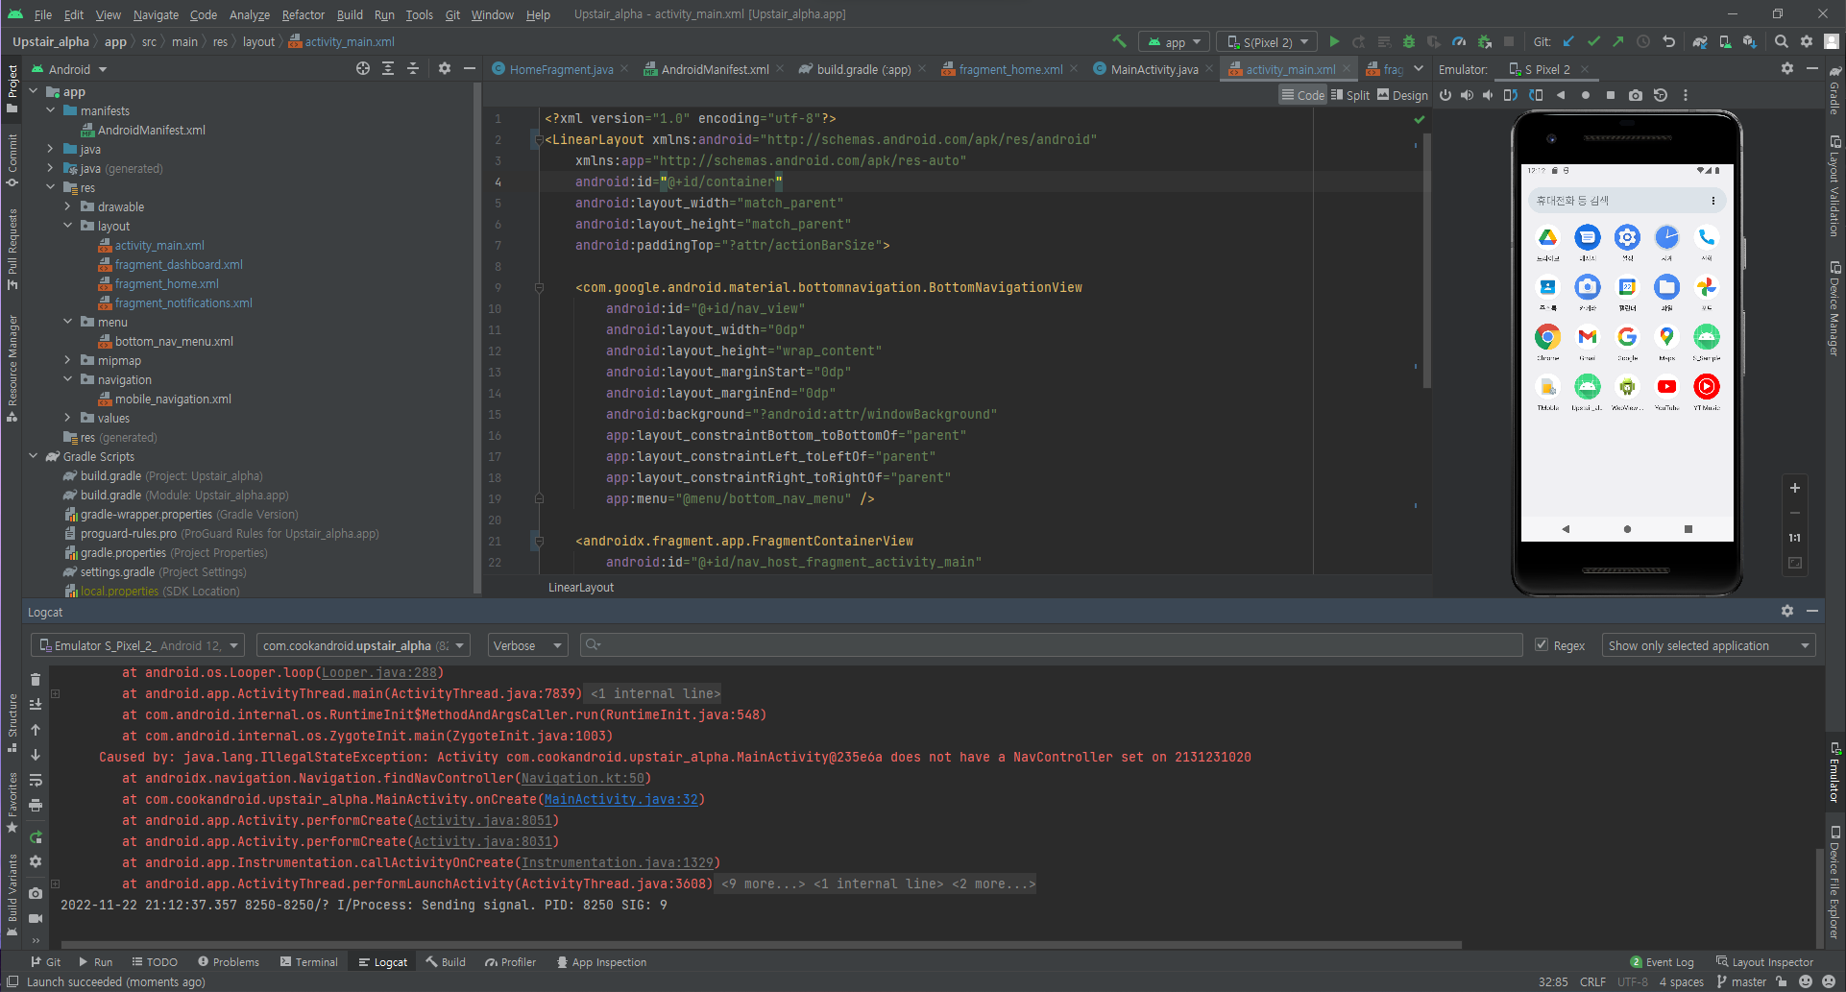Click the Make Project hammer icon
Screen dimensions: 1846x992
1119,41
